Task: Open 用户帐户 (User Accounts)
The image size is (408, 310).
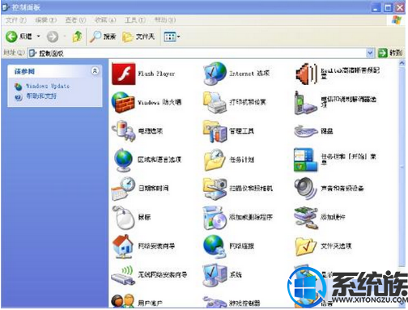Action: click(x=137, y=302)
